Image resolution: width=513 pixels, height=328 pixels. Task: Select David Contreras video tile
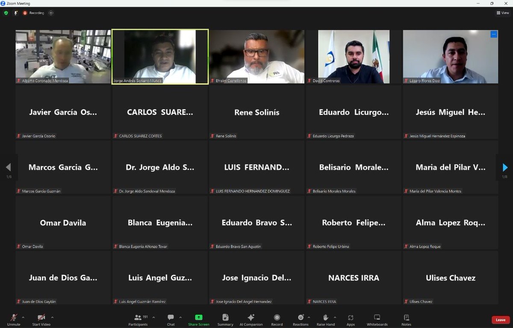pos(354,56)
